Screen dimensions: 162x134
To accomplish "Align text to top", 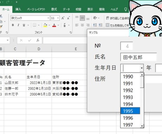I will coord(77,18).
